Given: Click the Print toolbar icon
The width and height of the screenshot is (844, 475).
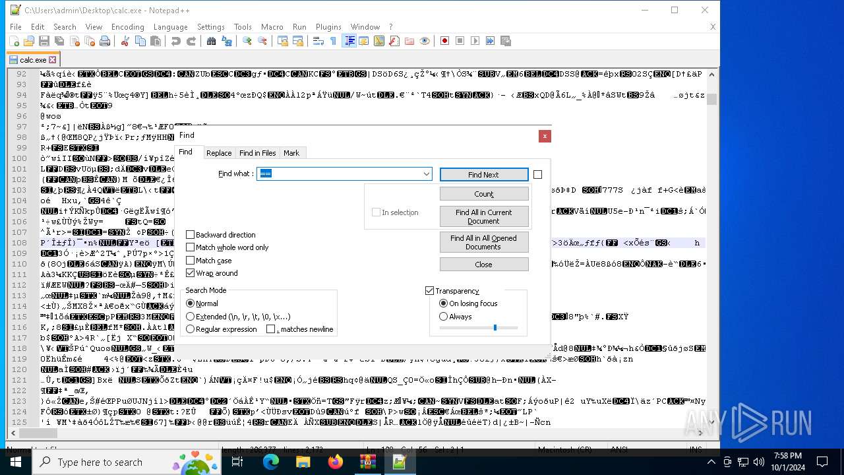Looking at the screenshot, I should (x=105, y=41).
